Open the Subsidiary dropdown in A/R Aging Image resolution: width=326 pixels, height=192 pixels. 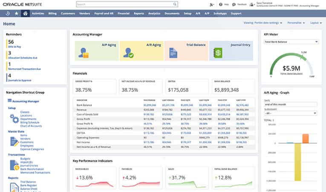[x=291, y=113]
